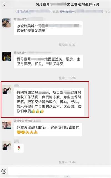The height and width of the screenshot is (178, 111).
Task: Tap the group chat title 枫丹壹号
Action: [67, 4]
